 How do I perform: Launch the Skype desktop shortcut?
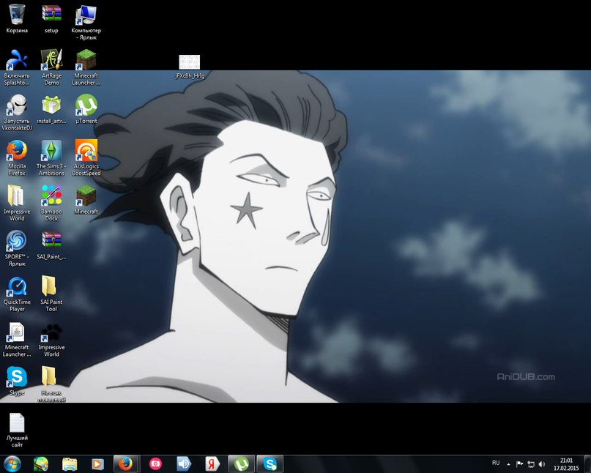click(17, 381)
